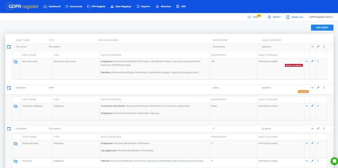Select the Employee data name cell

30,143
